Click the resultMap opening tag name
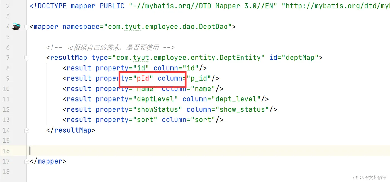The image size is (390, 182). click(x=69, y=58)
